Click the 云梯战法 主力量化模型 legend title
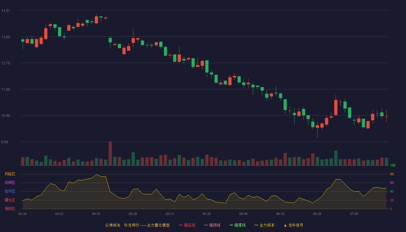Viewport: 406px width, 232px height. pyautogui.click(x=137, y=225)
